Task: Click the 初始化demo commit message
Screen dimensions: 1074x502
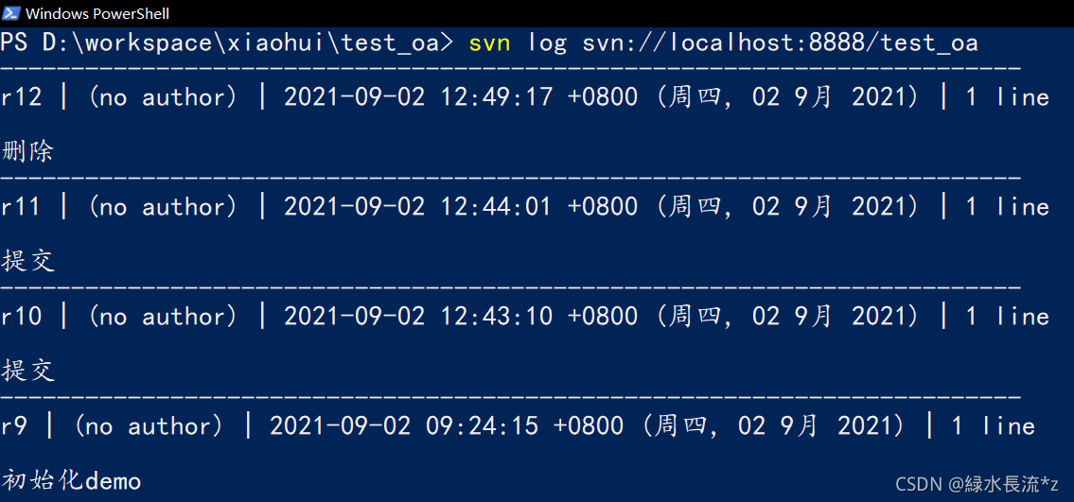Action: click(x=71, y=481)
